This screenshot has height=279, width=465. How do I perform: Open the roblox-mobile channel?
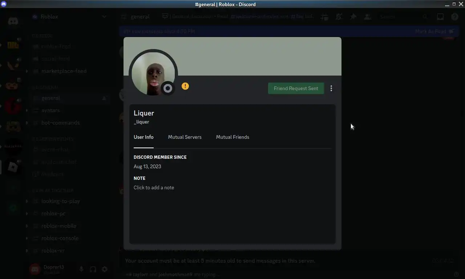point(59,226)
